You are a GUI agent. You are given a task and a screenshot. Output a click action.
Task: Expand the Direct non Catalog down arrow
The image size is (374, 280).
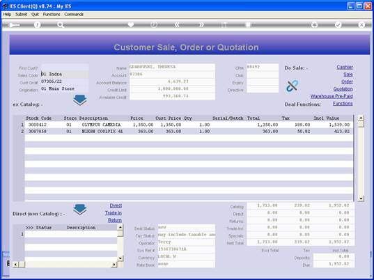(x=80, y=210)
